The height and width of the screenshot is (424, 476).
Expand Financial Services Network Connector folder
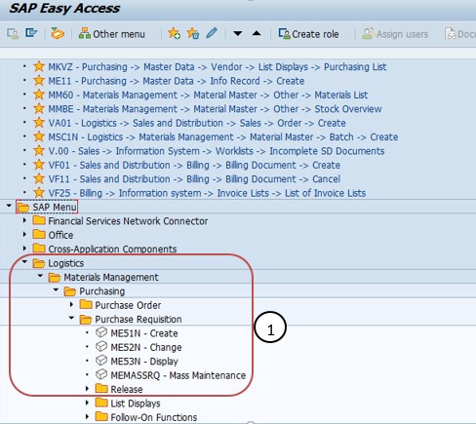point(24,220)
